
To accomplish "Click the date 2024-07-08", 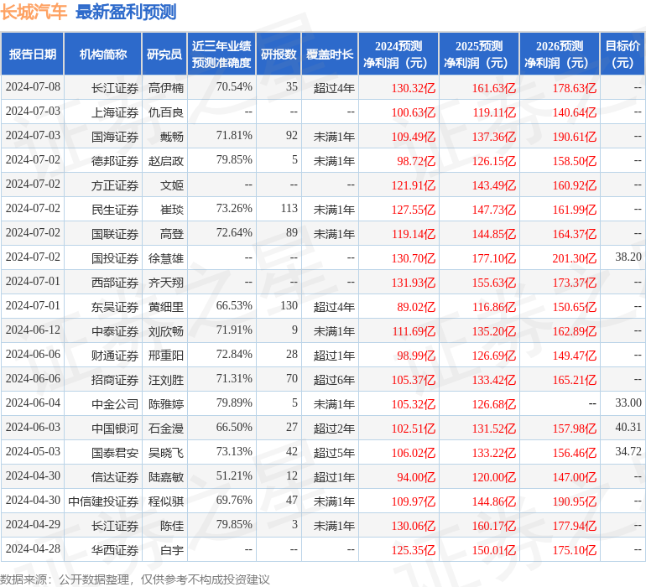I will click(x=33, y=87).
